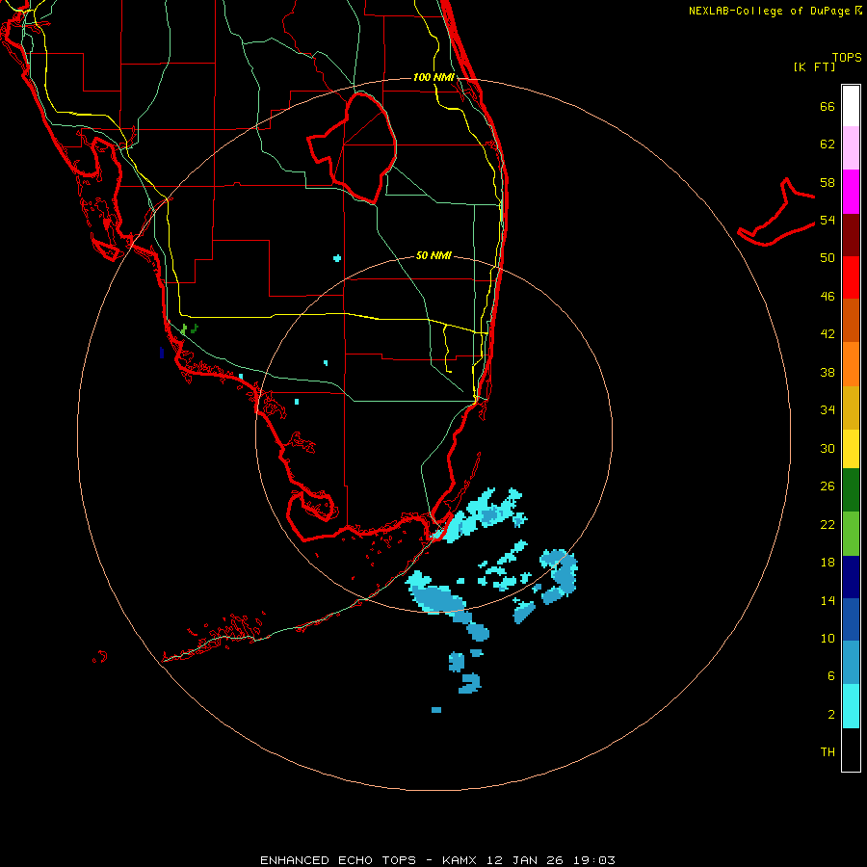The image size is (867, 867).
Task: Click the yellow 30-34 kft legend swatch
Action: pyautogui.click(x=851, y=449)
